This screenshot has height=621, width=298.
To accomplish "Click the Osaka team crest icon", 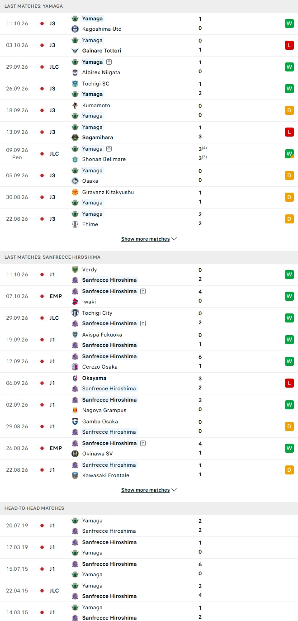I will [75, 181].
